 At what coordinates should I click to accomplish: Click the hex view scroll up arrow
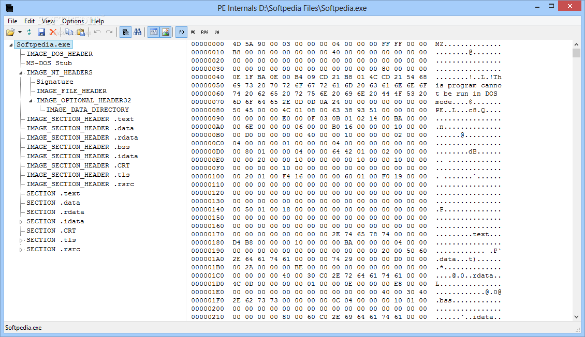coord(576,44)
